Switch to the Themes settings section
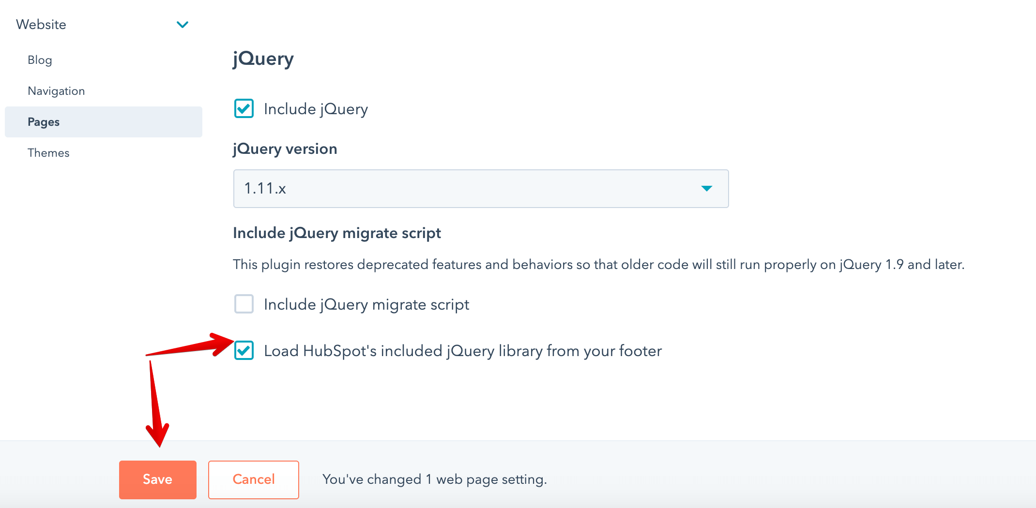 [48, 152]
